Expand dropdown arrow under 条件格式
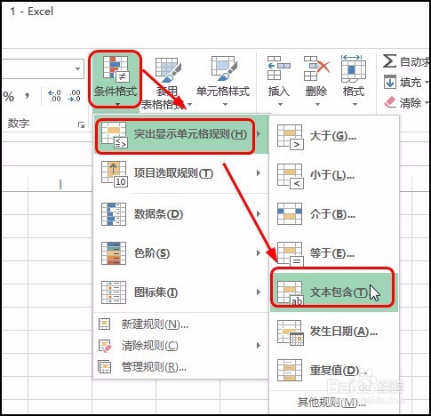The width and height of the screenshot is (431, 416). click(x=118, y=104)
